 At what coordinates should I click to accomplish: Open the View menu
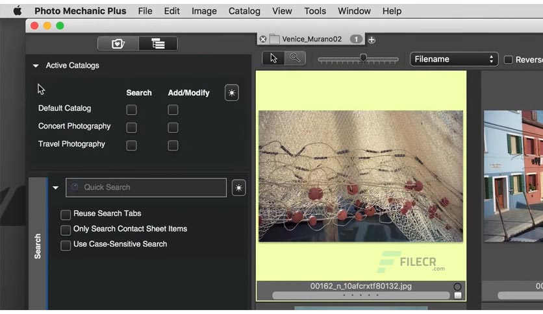coord(282,11)
